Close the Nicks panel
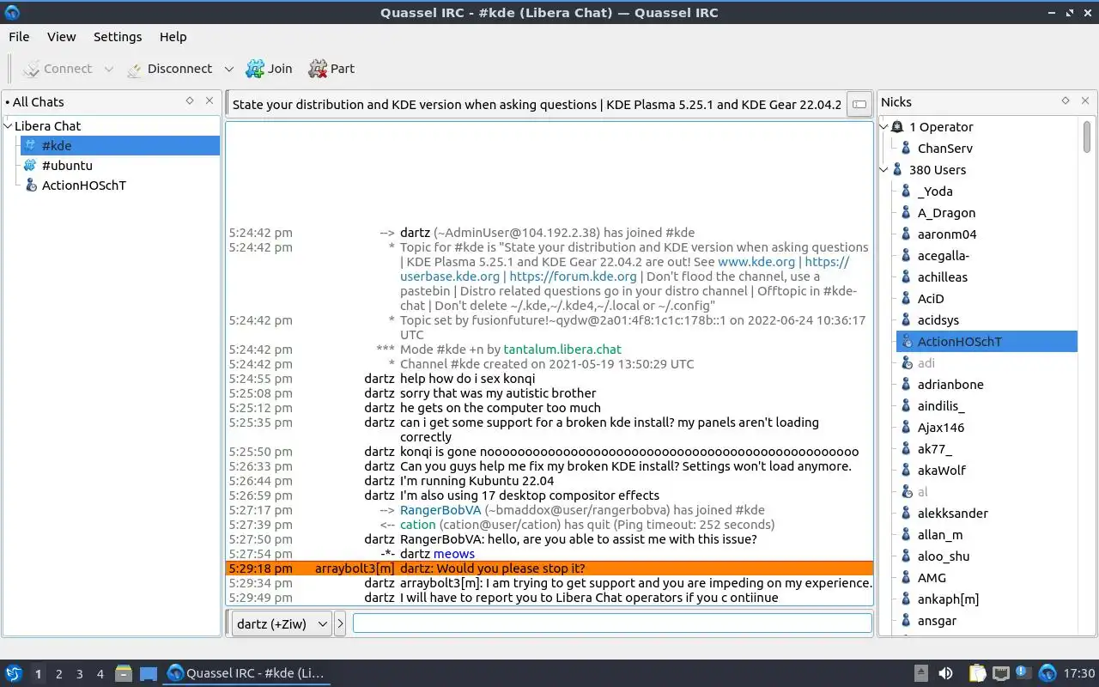Image resolution: width=1099 pixels, height=687 pixels. coord(1085,101)
